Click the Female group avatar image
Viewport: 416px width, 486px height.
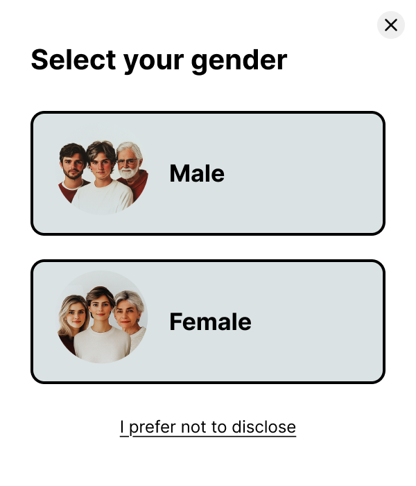[x=103, y=316]
